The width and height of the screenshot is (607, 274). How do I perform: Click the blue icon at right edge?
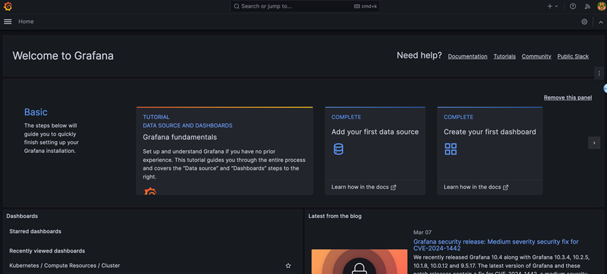(x=605, y=89)
